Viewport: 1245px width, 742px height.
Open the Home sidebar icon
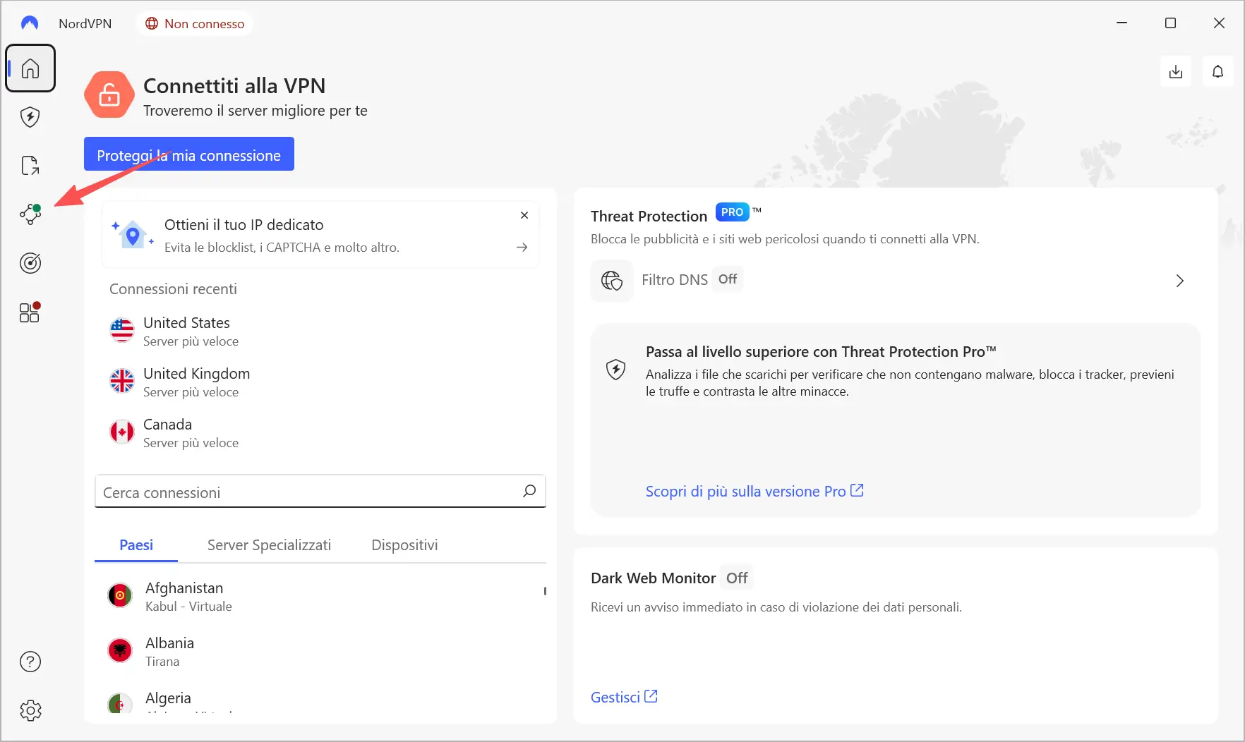tap(30, 68)
